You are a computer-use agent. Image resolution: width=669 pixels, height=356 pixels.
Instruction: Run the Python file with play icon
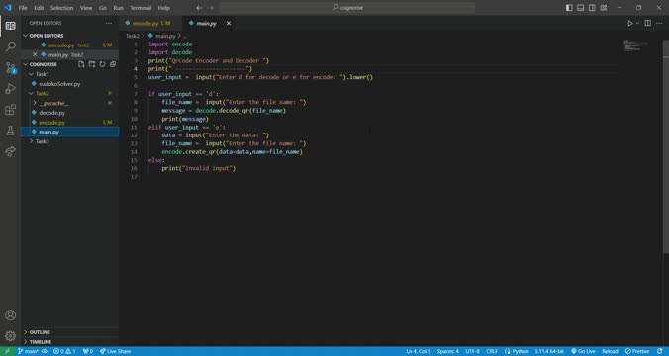[x=630, y=23]
